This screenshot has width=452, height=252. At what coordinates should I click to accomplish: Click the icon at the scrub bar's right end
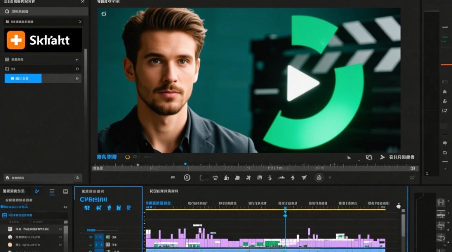click(413, 168)
